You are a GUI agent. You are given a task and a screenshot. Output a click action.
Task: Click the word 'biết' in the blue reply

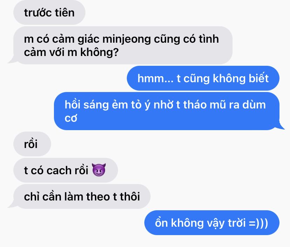pos(258,78)
